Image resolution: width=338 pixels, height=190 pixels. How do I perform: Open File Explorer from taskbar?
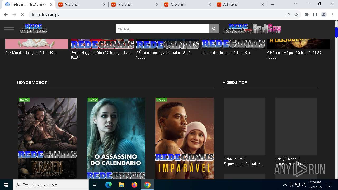(121, 185)
